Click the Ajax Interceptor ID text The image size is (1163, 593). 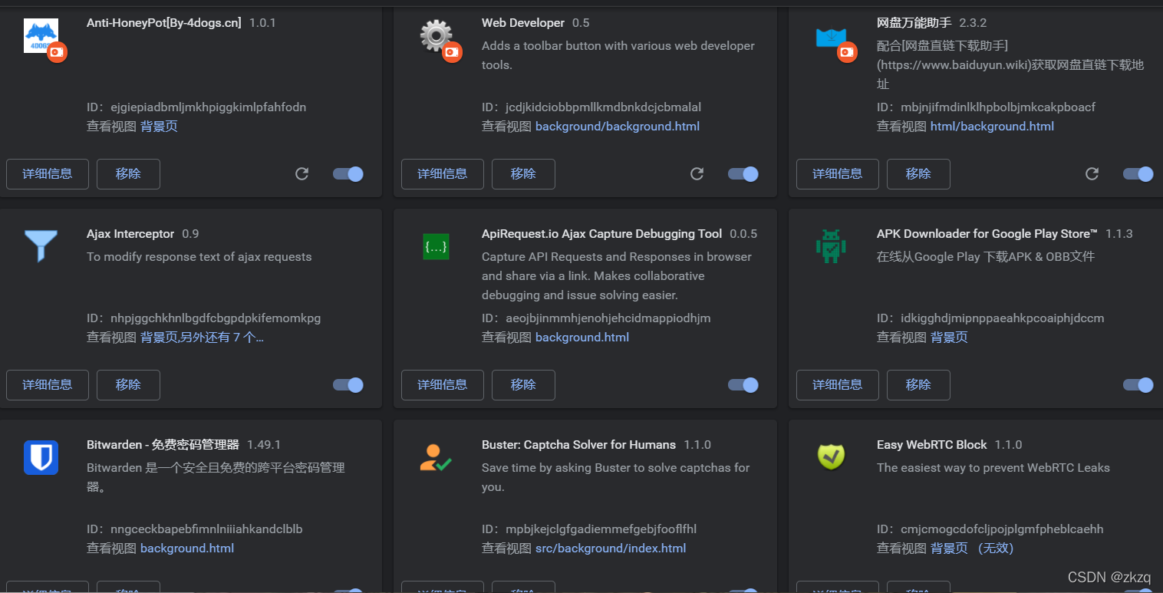[204, 318]
